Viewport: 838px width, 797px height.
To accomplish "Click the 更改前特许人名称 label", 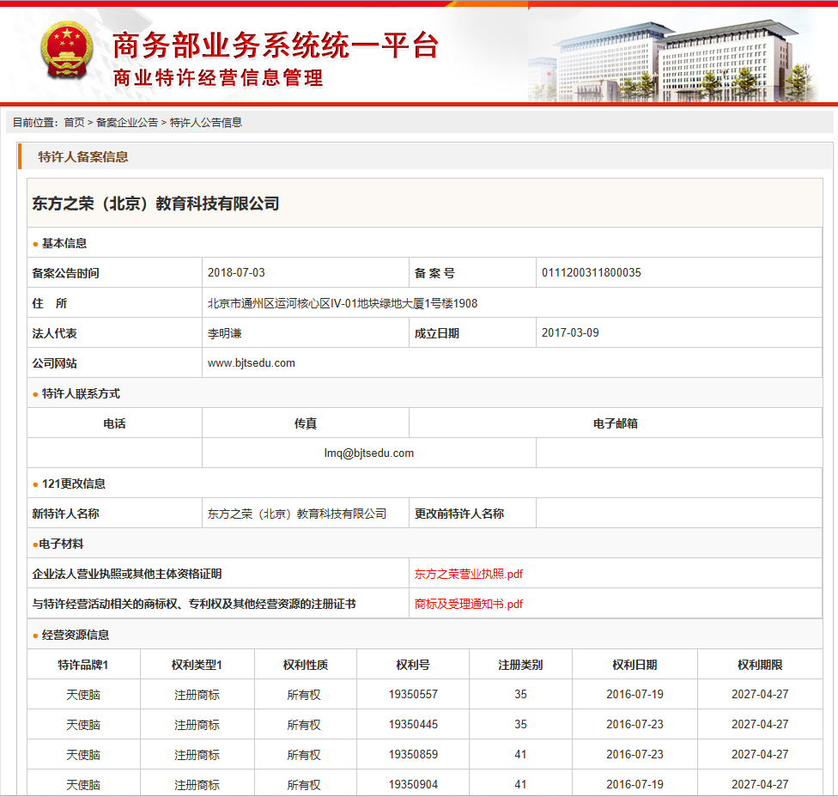I will pos(459,514).
